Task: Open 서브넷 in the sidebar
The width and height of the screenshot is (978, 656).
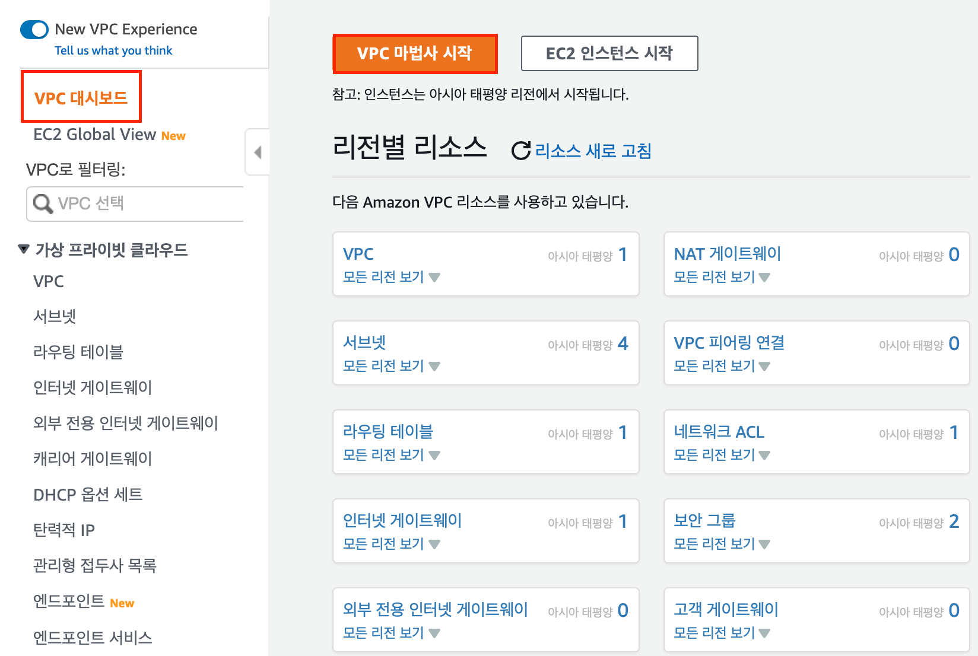Action: (x=55, y=316)
